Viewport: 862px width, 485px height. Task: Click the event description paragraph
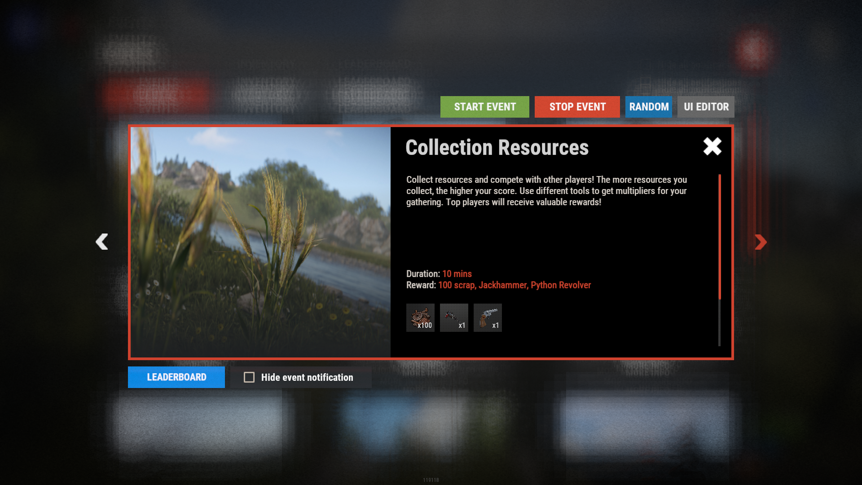click(546, 191)
